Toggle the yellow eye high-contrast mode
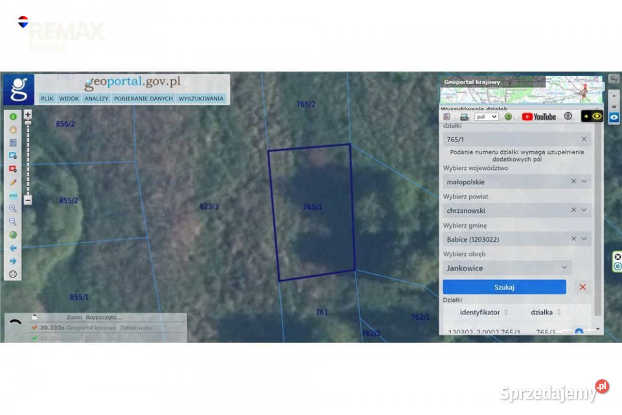 click(597, 116)
